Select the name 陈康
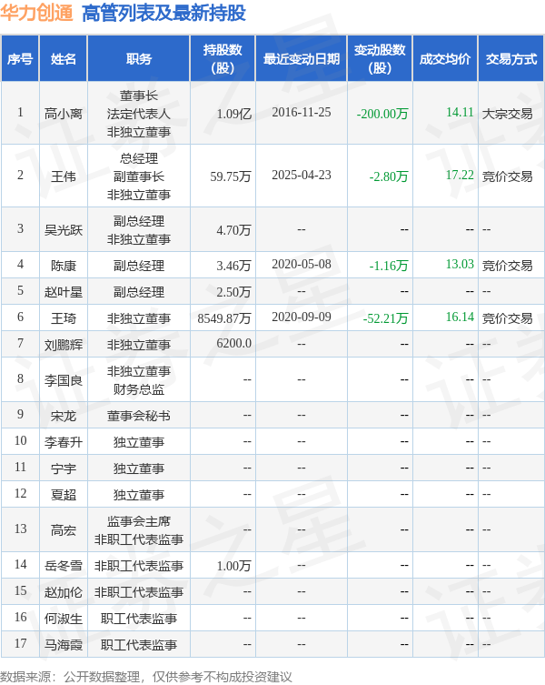The width and height of the screenshot is (545, 685). click(x=64, y=265)
